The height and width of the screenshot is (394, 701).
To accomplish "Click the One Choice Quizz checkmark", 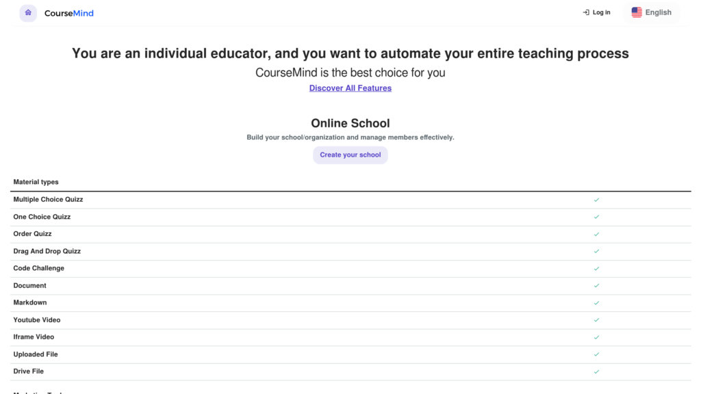I will 596,217.
